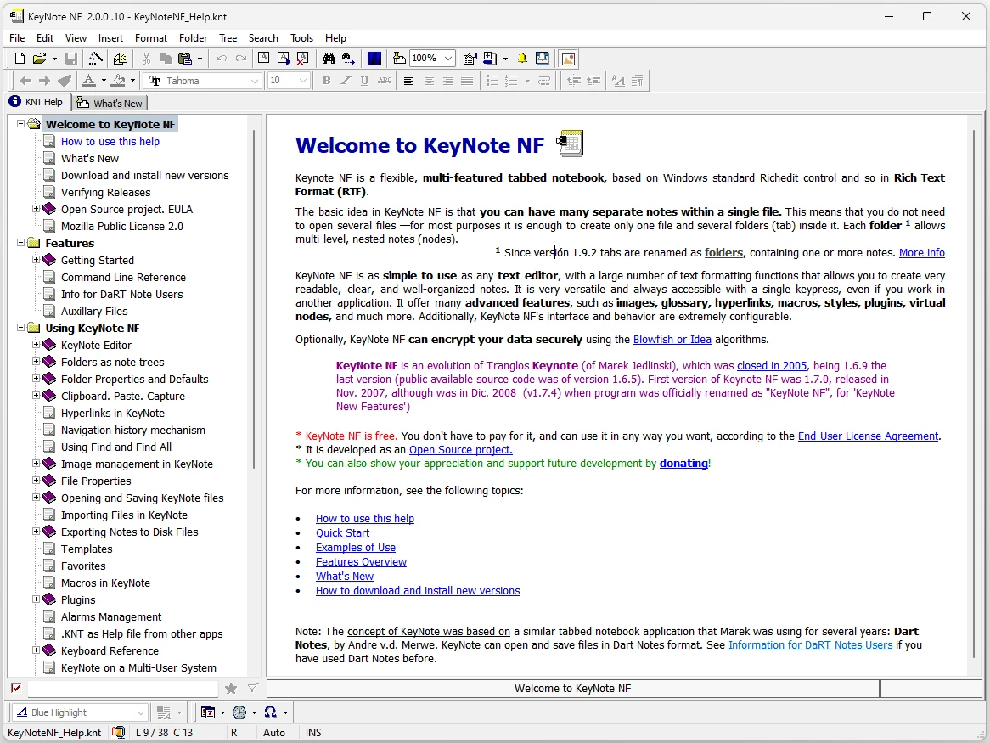Click the alarm bell icon

[x=522, y=59]
